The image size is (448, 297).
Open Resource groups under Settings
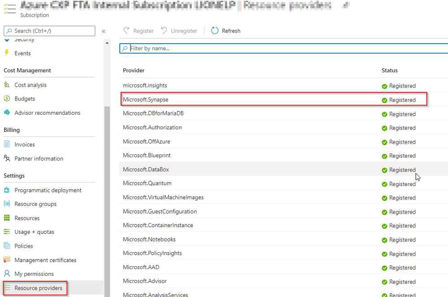[35, 204]
